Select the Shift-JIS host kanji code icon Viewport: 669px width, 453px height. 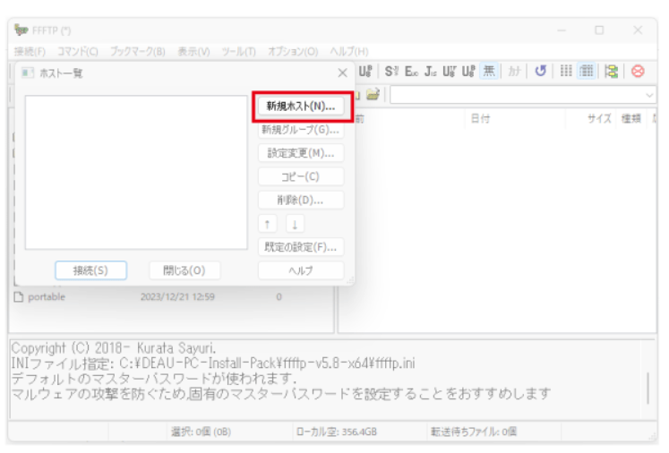(392, 72)
